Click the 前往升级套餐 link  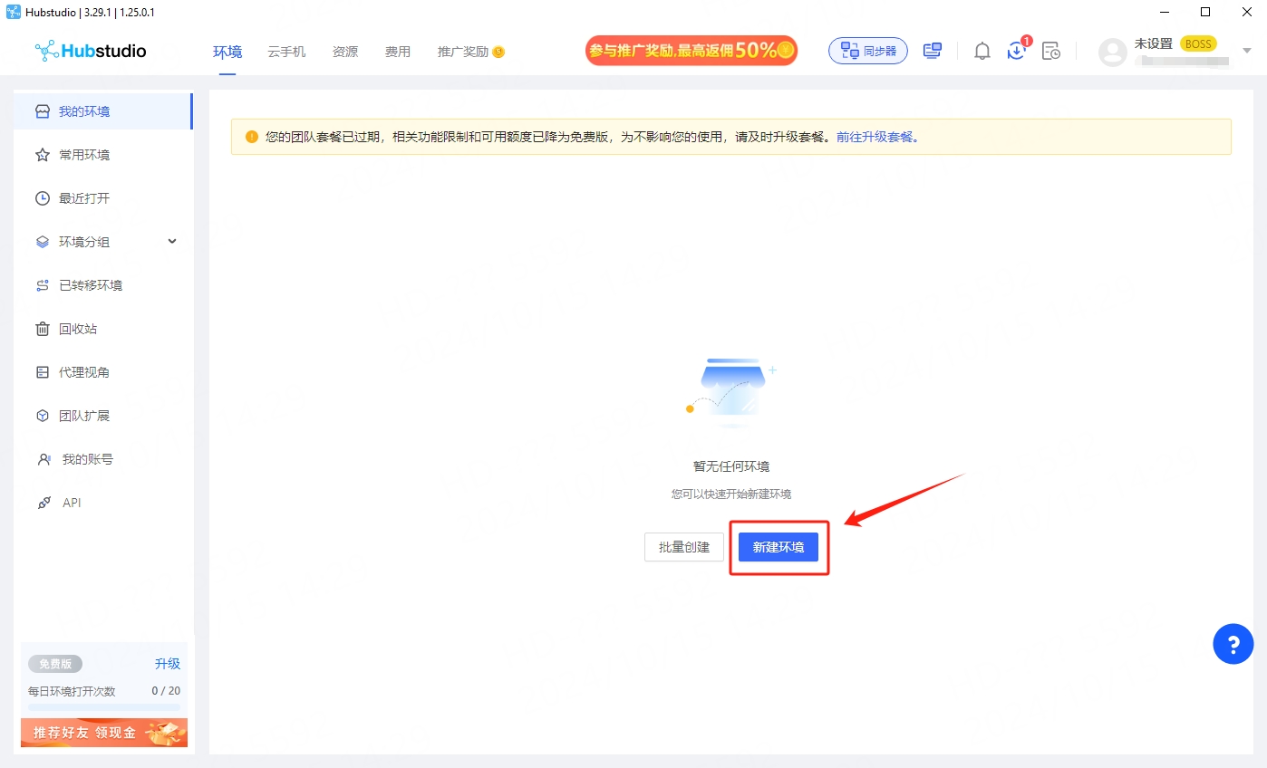876,138
